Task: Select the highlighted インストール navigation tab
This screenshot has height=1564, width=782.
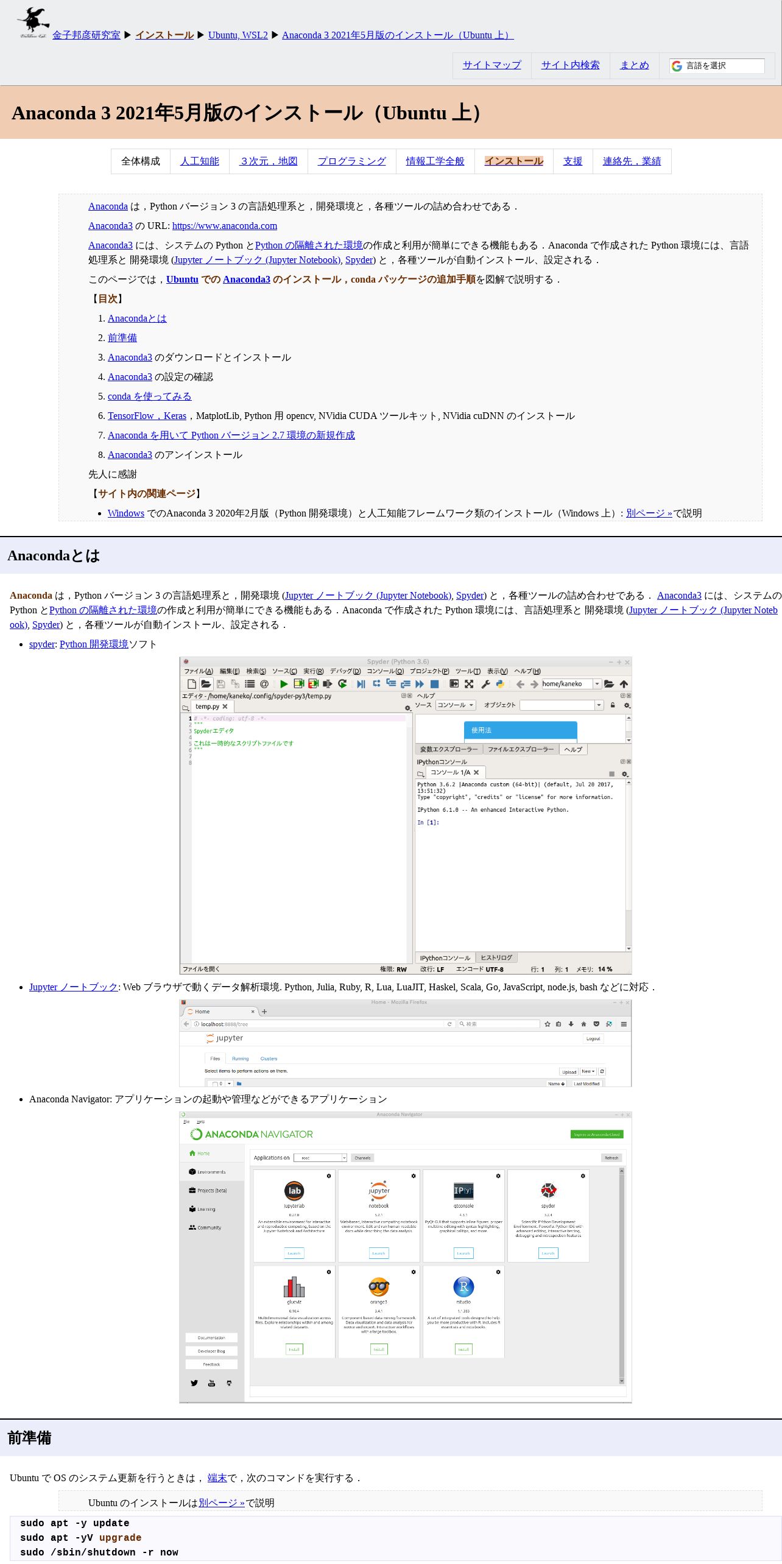Action: coord(514,161)
